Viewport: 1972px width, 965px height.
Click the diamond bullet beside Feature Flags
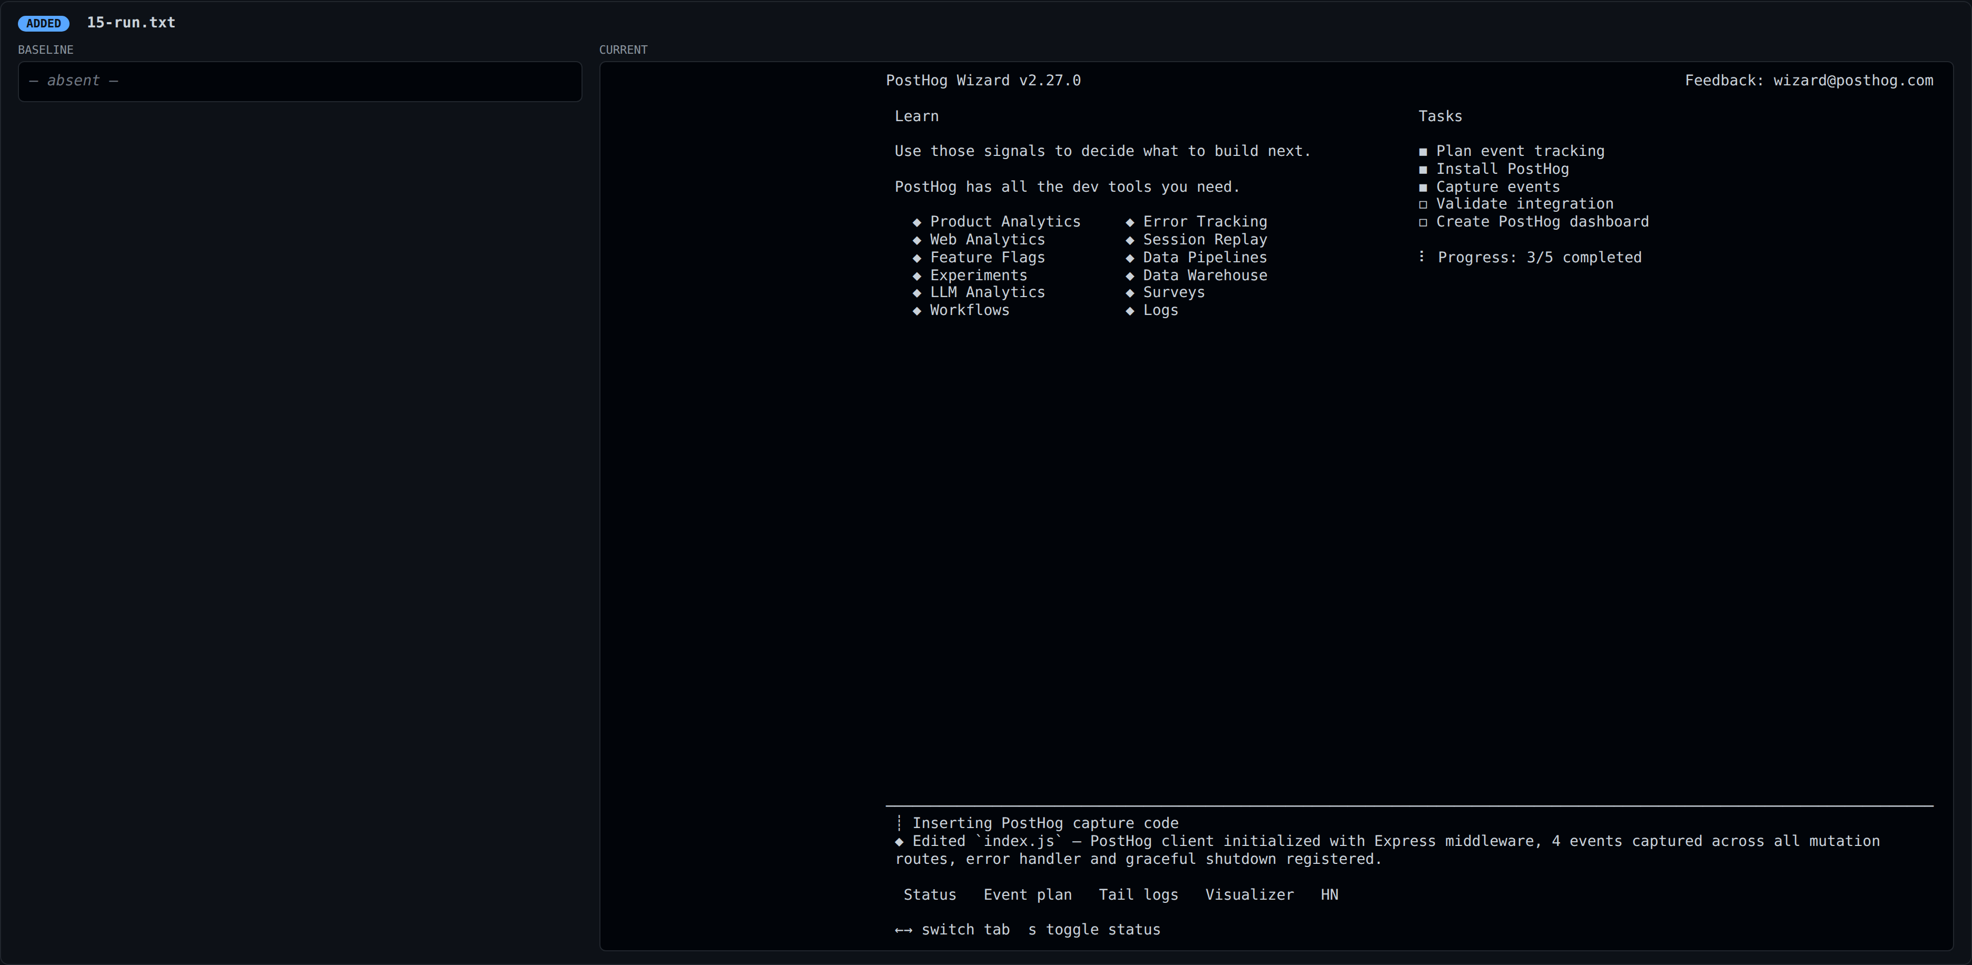tap(917, 258)
